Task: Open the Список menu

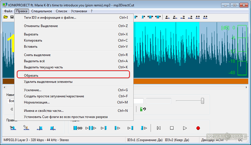Action: 62,11
